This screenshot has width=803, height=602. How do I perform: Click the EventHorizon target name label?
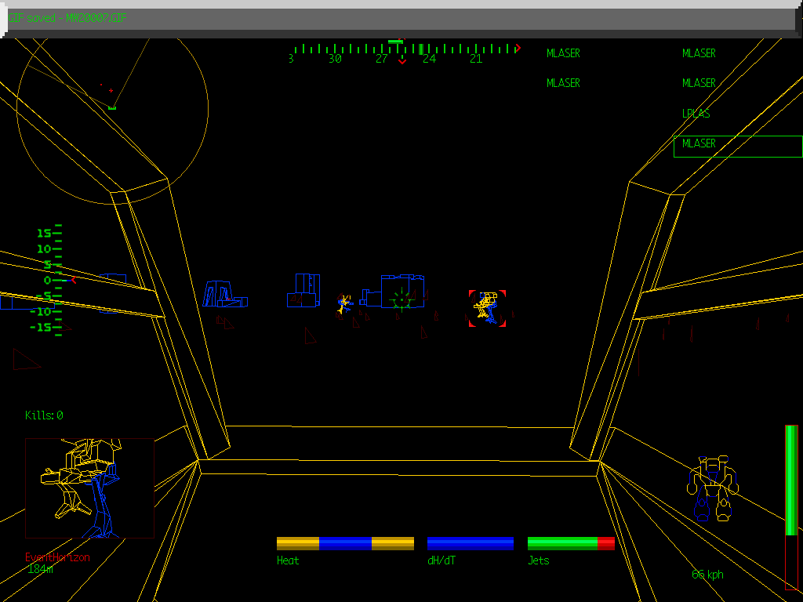[57, 557]
